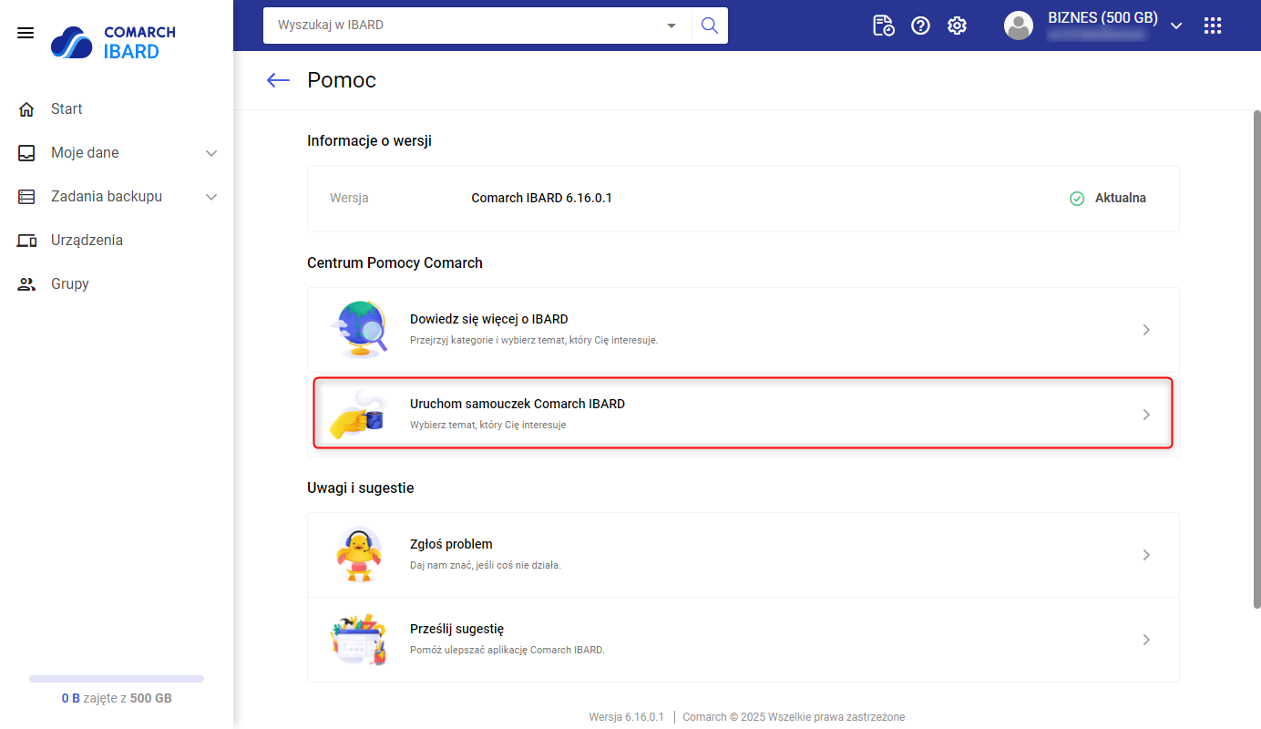Viewport: 1261px width, 729px height.
Task: Click chevron on Dowiedz się więcej row
Action: 1146,330
